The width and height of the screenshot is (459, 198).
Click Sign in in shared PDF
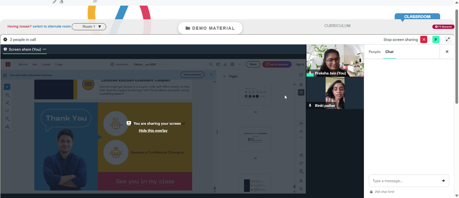pyautogui.click(x=300, y=64)
